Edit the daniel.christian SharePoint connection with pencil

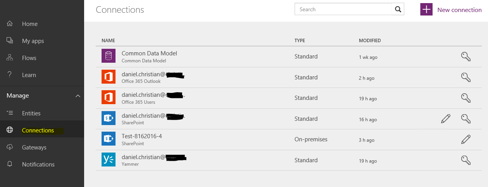[x=446, y=119]
